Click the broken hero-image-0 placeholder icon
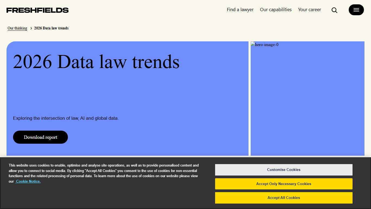This screenshot has height=209, width=371. 253,44
